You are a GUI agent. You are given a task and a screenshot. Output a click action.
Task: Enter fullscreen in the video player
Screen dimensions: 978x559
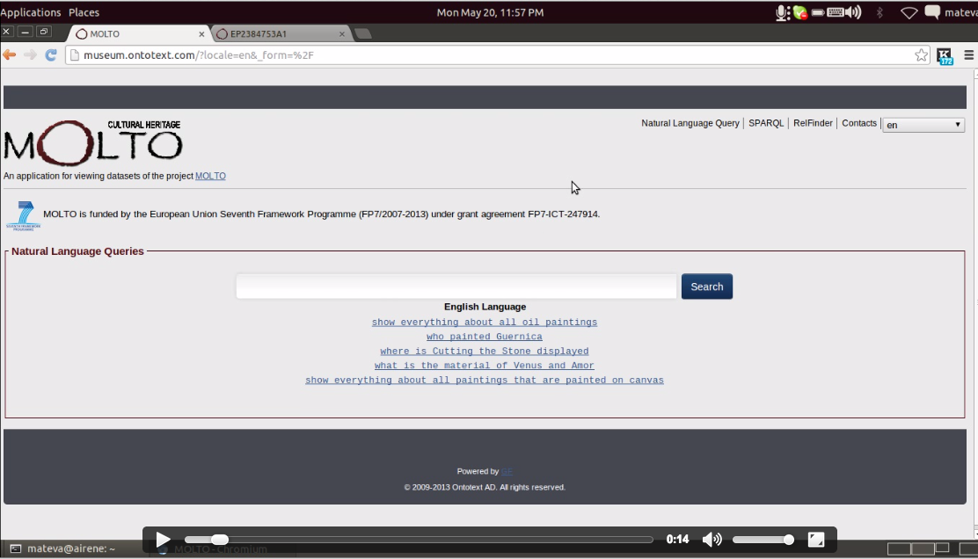[x=816, y=540]
